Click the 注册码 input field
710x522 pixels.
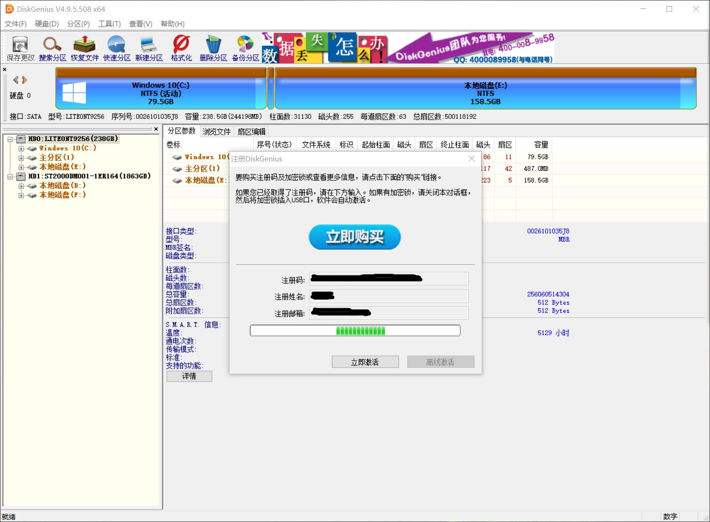pos(389,279)
